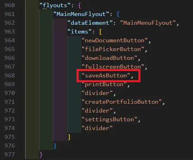The height and width of the screenshot is (160, 193).
Task: Click line number 968 in the gutter
Action: click(10, 75)
